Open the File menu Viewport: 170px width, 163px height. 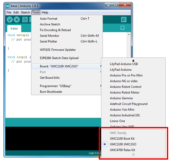click(x=9, y=12)
